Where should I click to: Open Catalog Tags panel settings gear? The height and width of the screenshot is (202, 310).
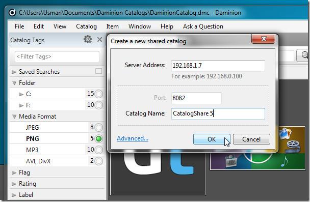[x=88, y=40]
